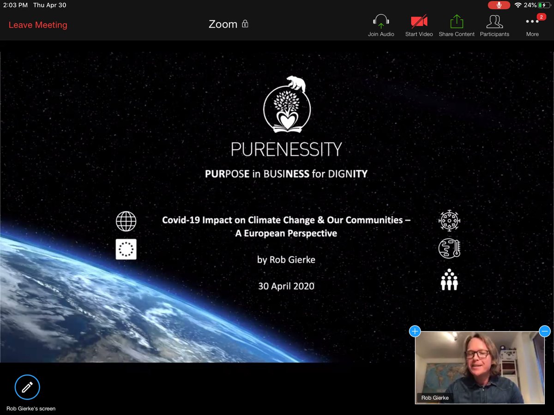Tap the "Rob Gierke's screen" label
This screenshot has width=554, height=415.
point(31,409)
